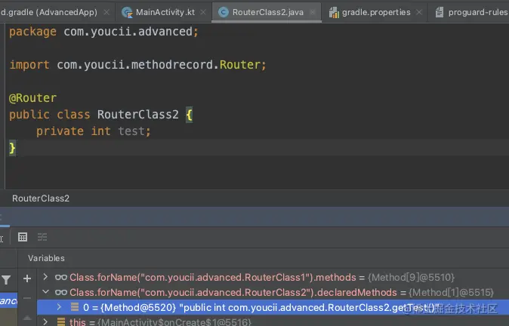Click the RouterClass2 class name in code

(x=138, y=115)
